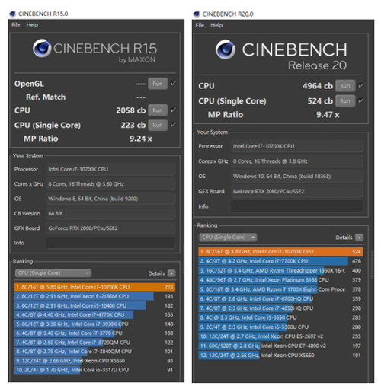The image size is (381, 389).
Task: Click the Cinebench R15 logo sphere
Action: click(42, 48)
